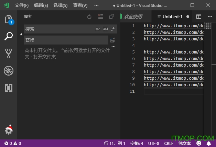Switch to the 欢迎使用 tab

pos(133,17)
